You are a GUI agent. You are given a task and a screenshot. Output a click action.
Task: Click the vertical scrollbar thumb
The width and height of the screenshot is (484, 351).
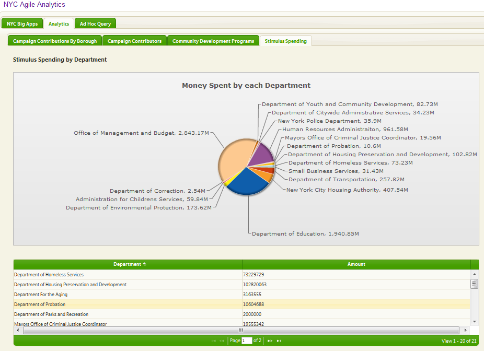pos(475,284)
